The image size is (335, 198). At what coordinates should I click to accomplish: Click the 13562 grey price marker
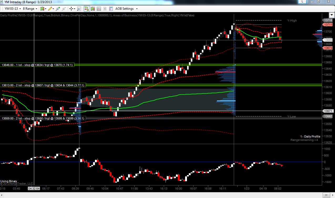tap(328, 116)
